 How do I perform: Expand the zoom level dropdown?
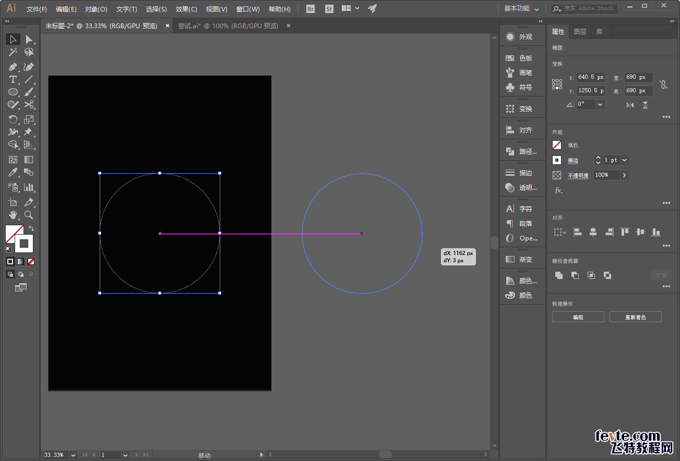(x=73, y=455)
